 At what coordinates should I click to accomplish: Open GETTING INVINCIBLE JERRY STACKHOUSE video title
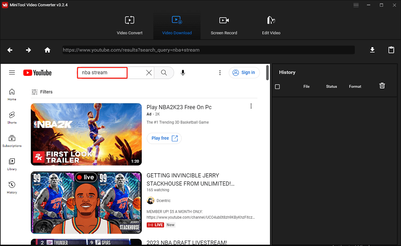point(190,180)
